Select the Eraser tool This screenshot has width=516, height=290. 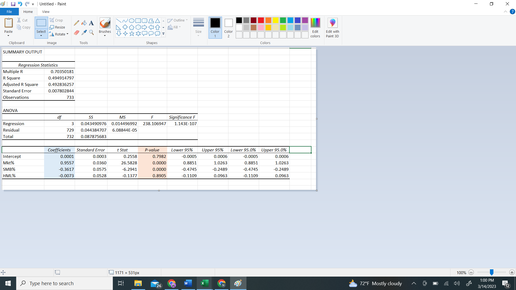[x=77, y=32]
